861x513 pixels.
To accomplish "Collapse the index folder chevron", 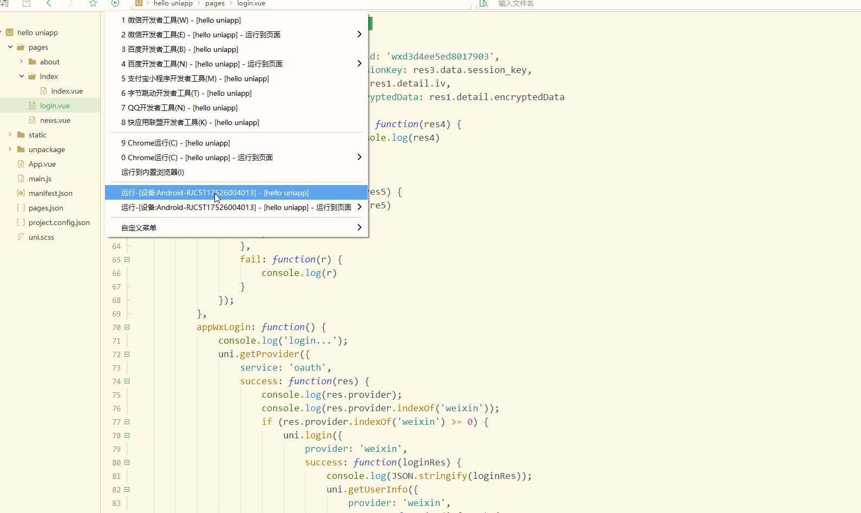I will 21,76.
